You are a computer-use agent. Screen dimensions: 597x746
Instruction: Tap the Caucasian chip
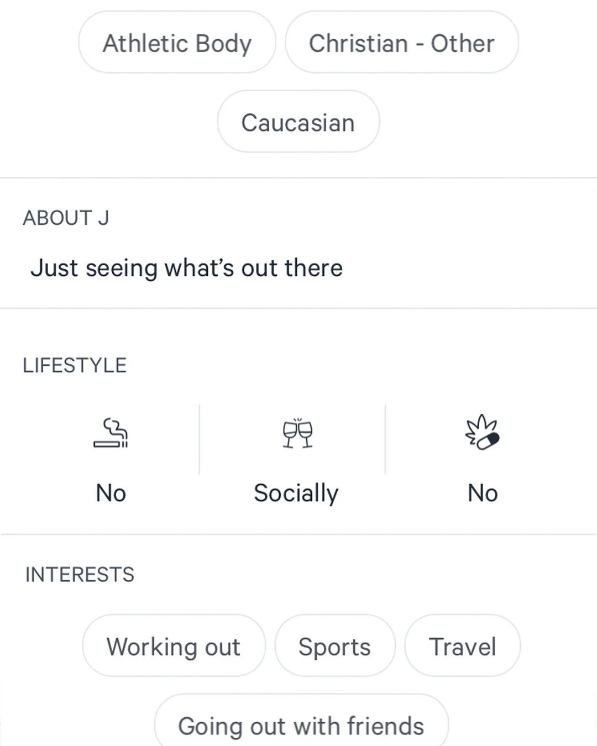(x=298, y=122)
